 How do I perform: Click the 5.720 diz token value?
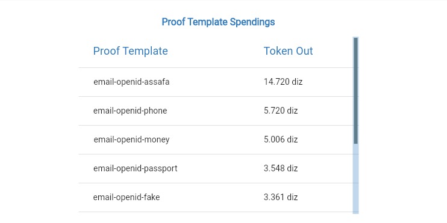(x=281, y=111)
